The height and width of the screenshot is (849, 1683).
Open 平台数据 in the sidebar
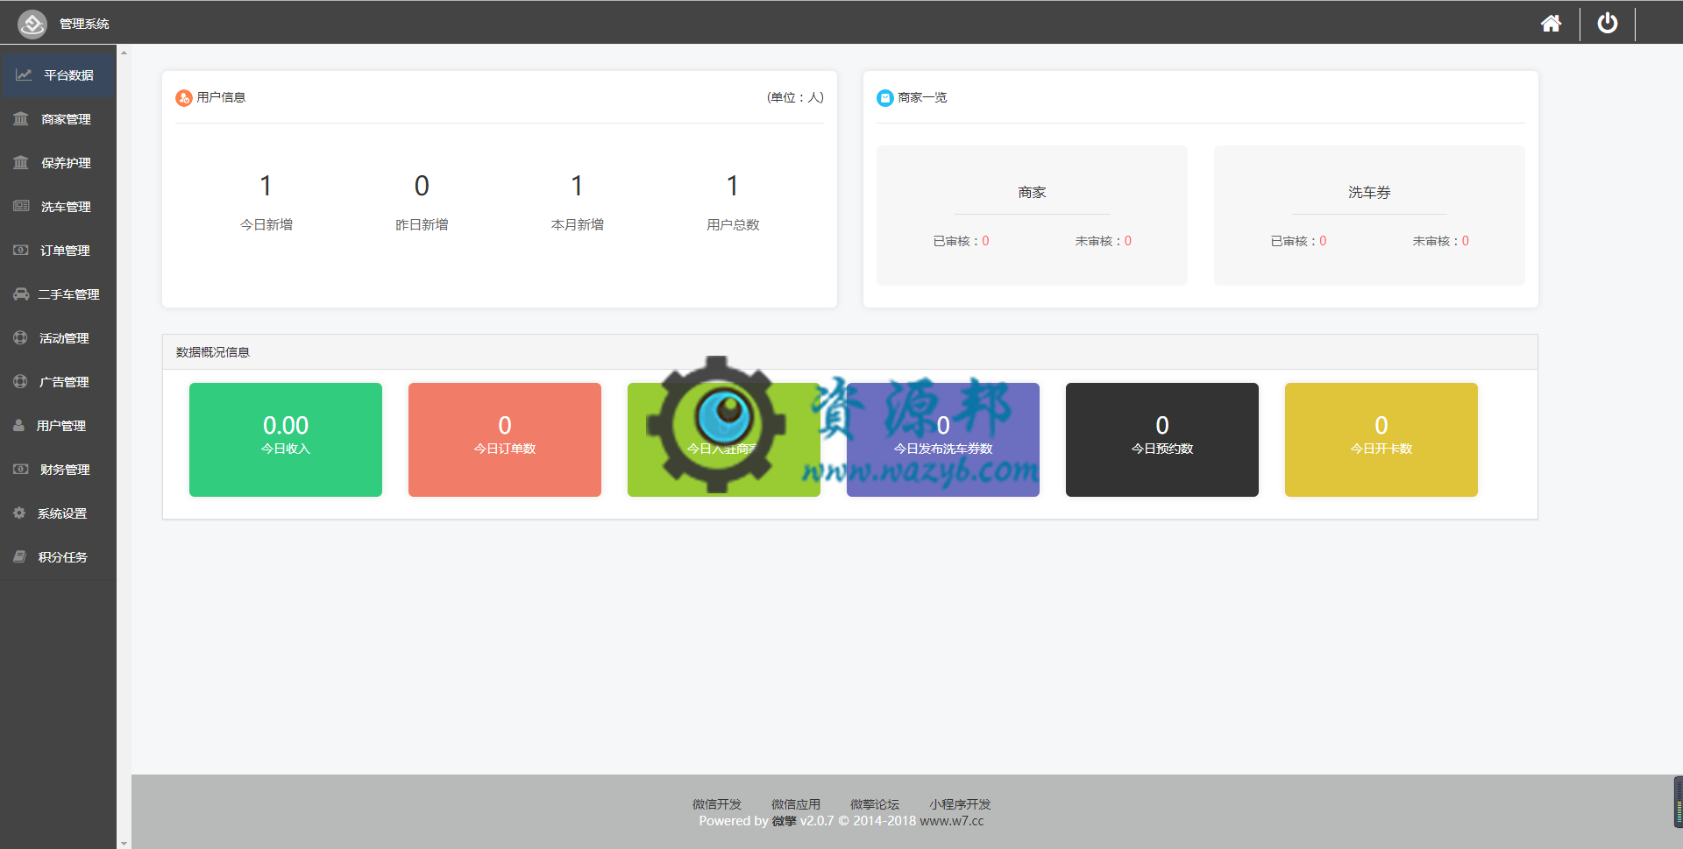[x=58, y=75]
